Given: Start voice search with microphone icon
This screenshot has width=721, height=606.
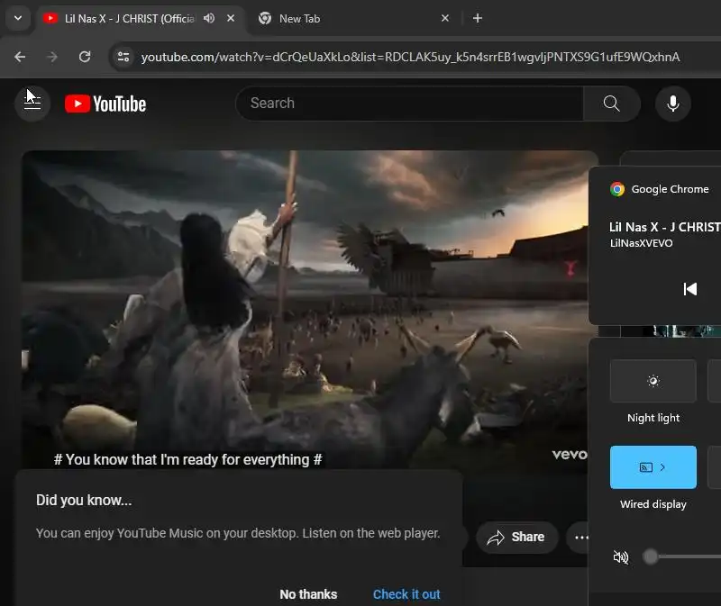Looking at the screenshot, I should pyautogui.click(x=672, y=104).
